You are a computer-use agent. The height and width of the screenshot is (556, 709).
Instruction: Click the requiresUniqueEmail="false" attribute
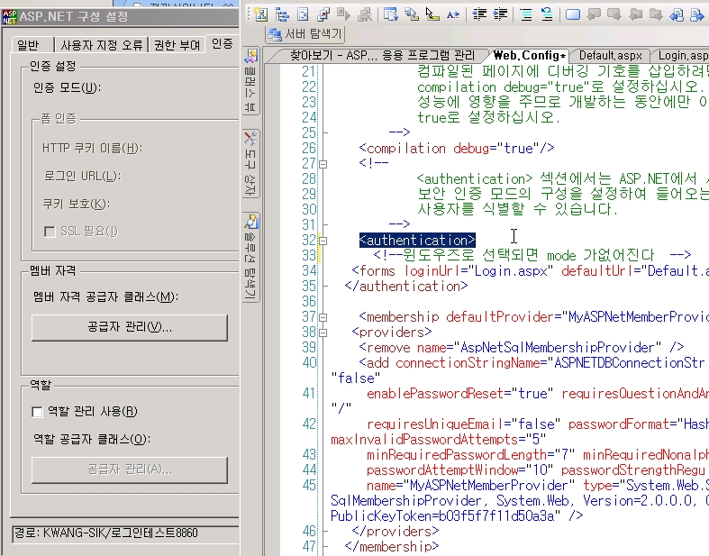[463, 424]
